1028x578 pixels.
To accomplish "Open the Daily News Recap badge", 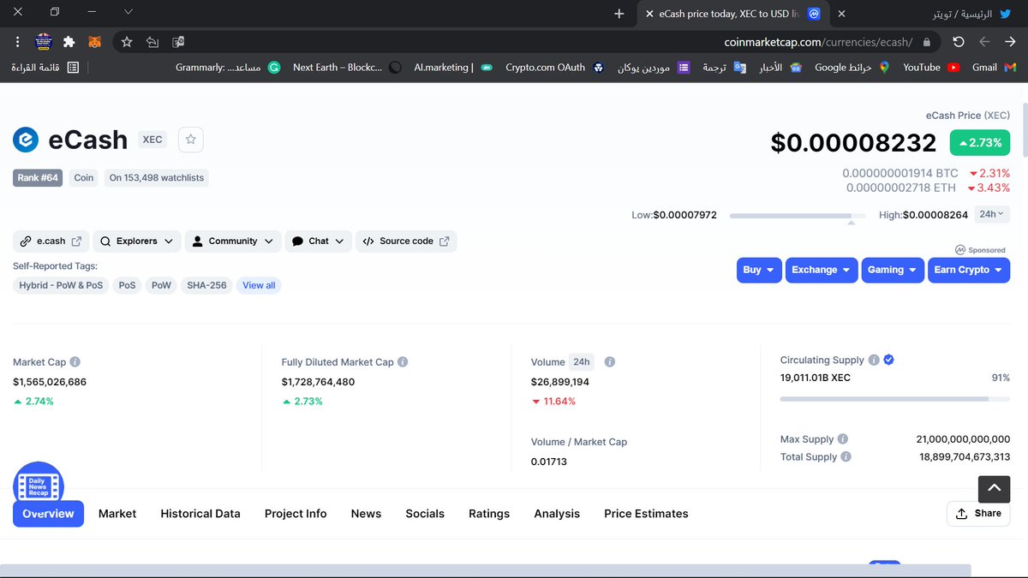I will (x=39, y=487).
